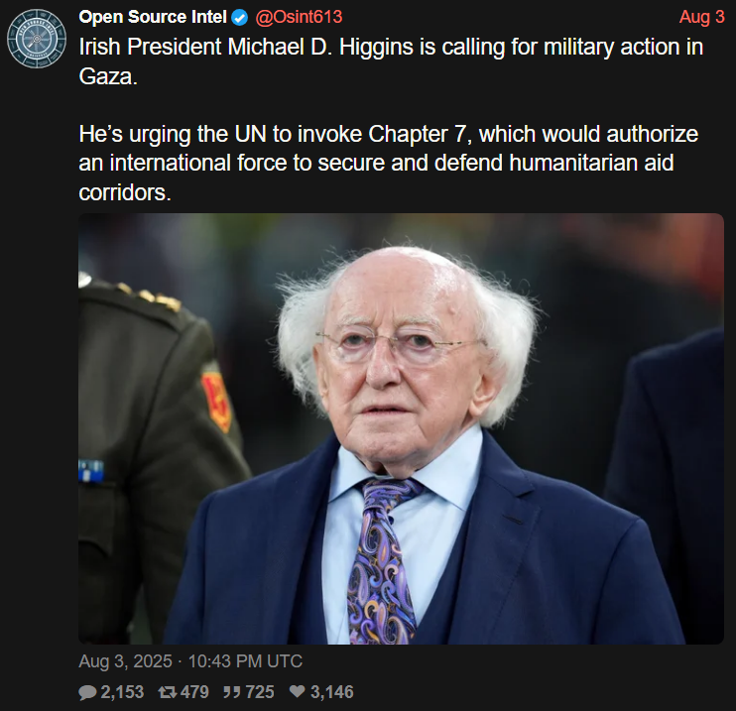
Task: Like the tweet via the heart icon
Action: point(298,691)
